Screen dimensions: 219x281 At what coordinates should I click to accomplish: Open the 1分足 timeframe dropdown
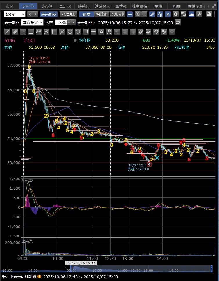[15, 14]
